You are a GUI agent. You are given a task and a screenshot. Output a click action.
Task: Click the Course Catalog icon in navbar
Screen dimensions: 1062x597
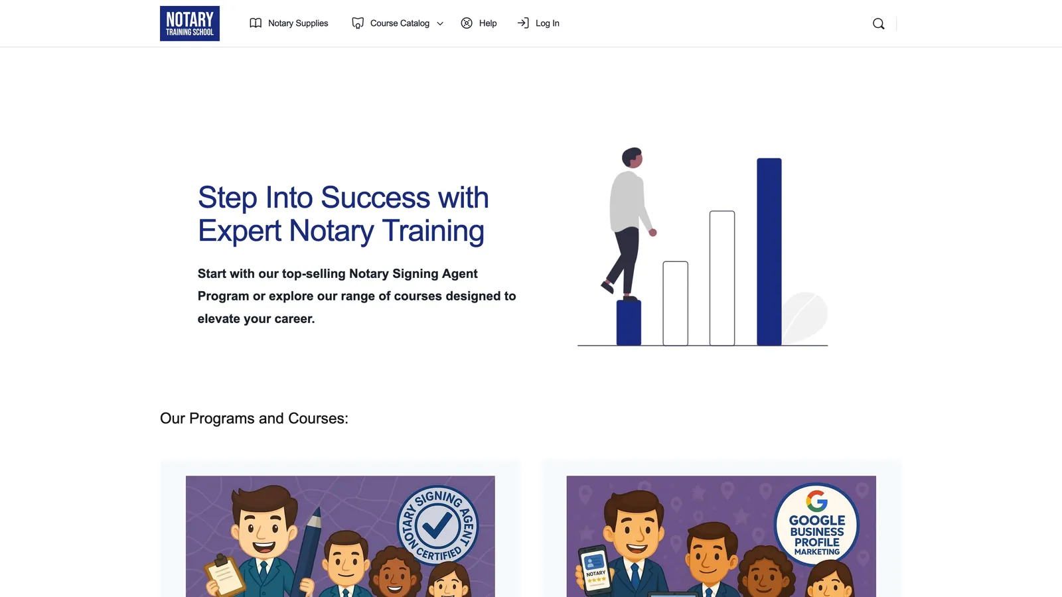point(358,23)
